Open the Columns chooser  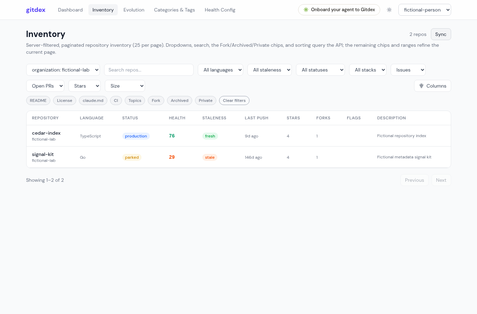(x=433, y=86)
